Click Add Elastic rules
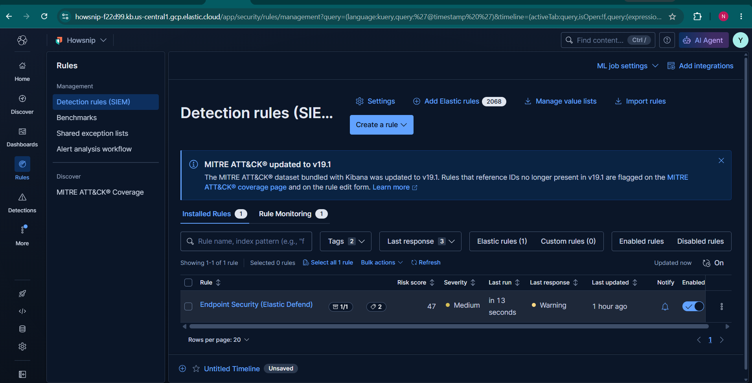752x383 pixels. tap(459, 101)
